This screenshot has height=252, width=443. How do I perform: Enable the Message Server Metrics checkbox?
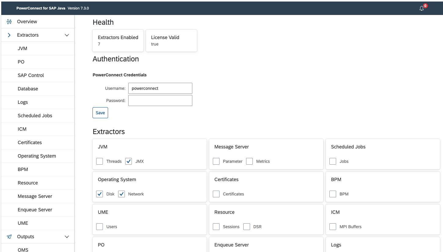coord(249,161)
